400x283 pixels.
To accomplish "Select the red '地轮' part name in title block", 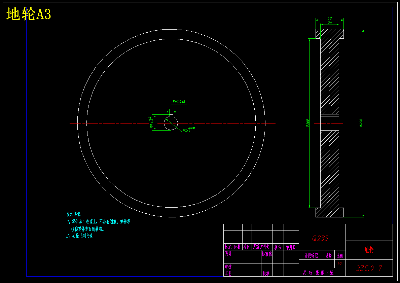I will pyautogui.click(x=369, y=250).
